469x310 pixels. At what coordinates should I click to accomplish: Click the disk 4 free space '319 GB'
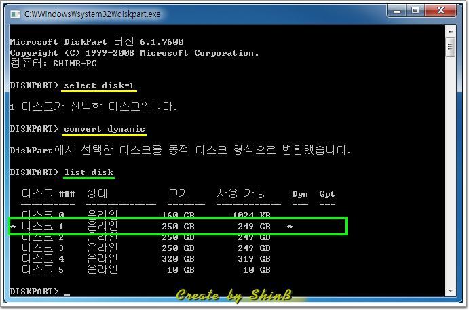point(254,259)
